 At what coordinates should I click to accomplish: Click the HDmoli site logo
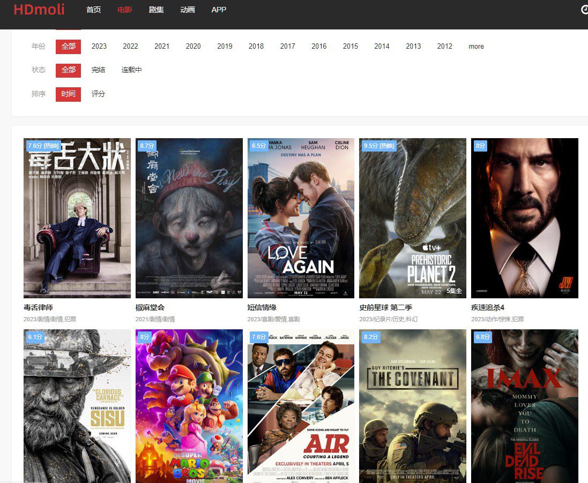39,10
